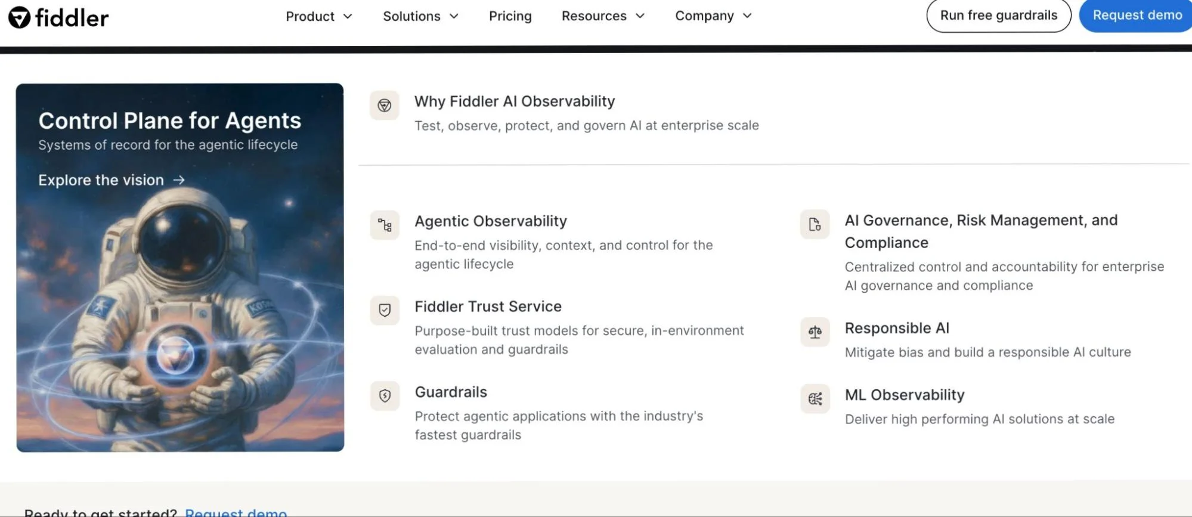Open AI Governance, Risk Management, and Compliance

click(981, 231)
